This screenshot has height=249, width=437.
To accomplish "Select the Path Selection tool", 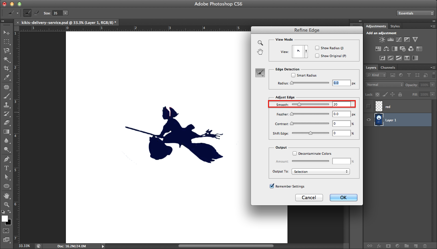I will (6, 177).
